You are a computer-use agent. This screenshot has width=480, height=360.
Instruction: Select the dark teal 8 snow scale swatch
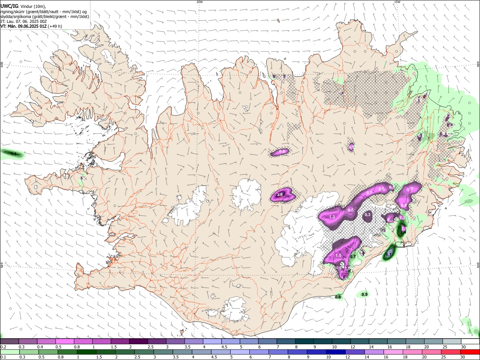tap(304, 341)
